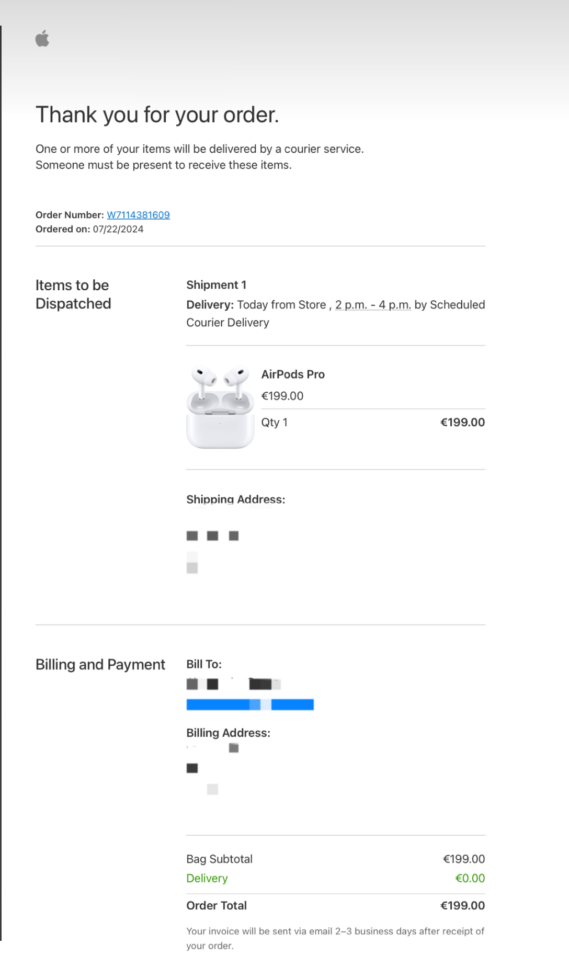Click the invoice email notice text

[335, 938]
